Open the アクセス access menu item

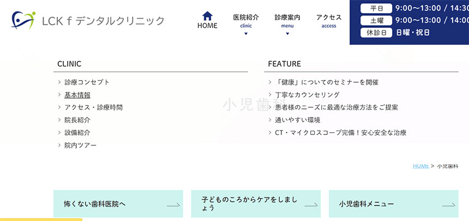point(329,21)
